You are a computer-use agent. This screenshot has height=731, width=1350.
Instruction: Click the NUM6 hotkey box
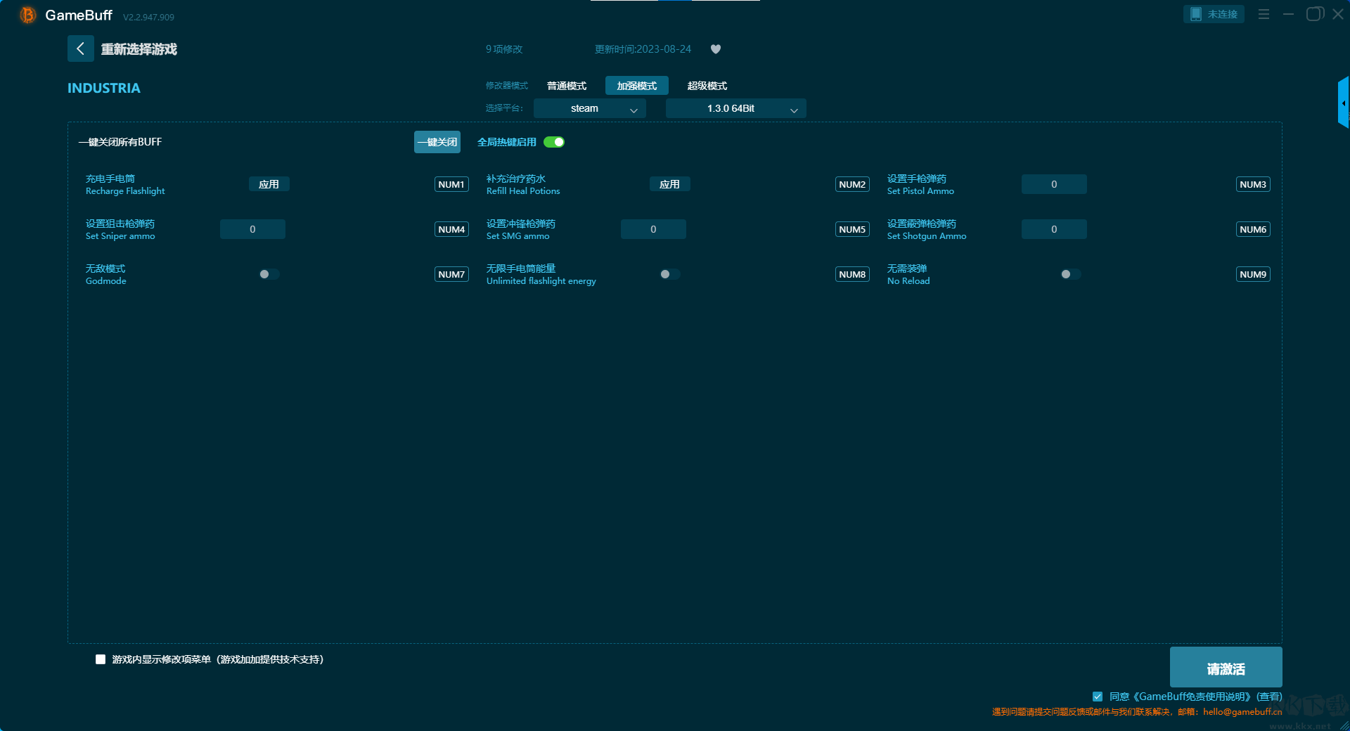(x=1253, y=229)
